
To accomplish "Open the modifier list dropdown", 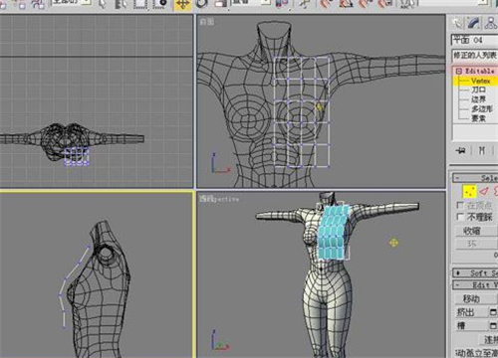I will [x=475, y=55].
